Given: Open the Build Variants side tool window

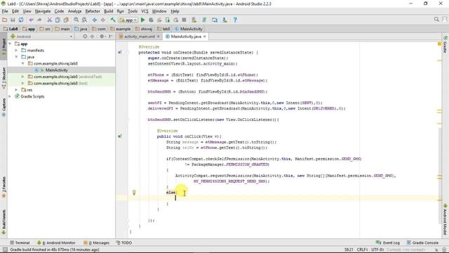Looking at the screenshot, I should 4,222.
